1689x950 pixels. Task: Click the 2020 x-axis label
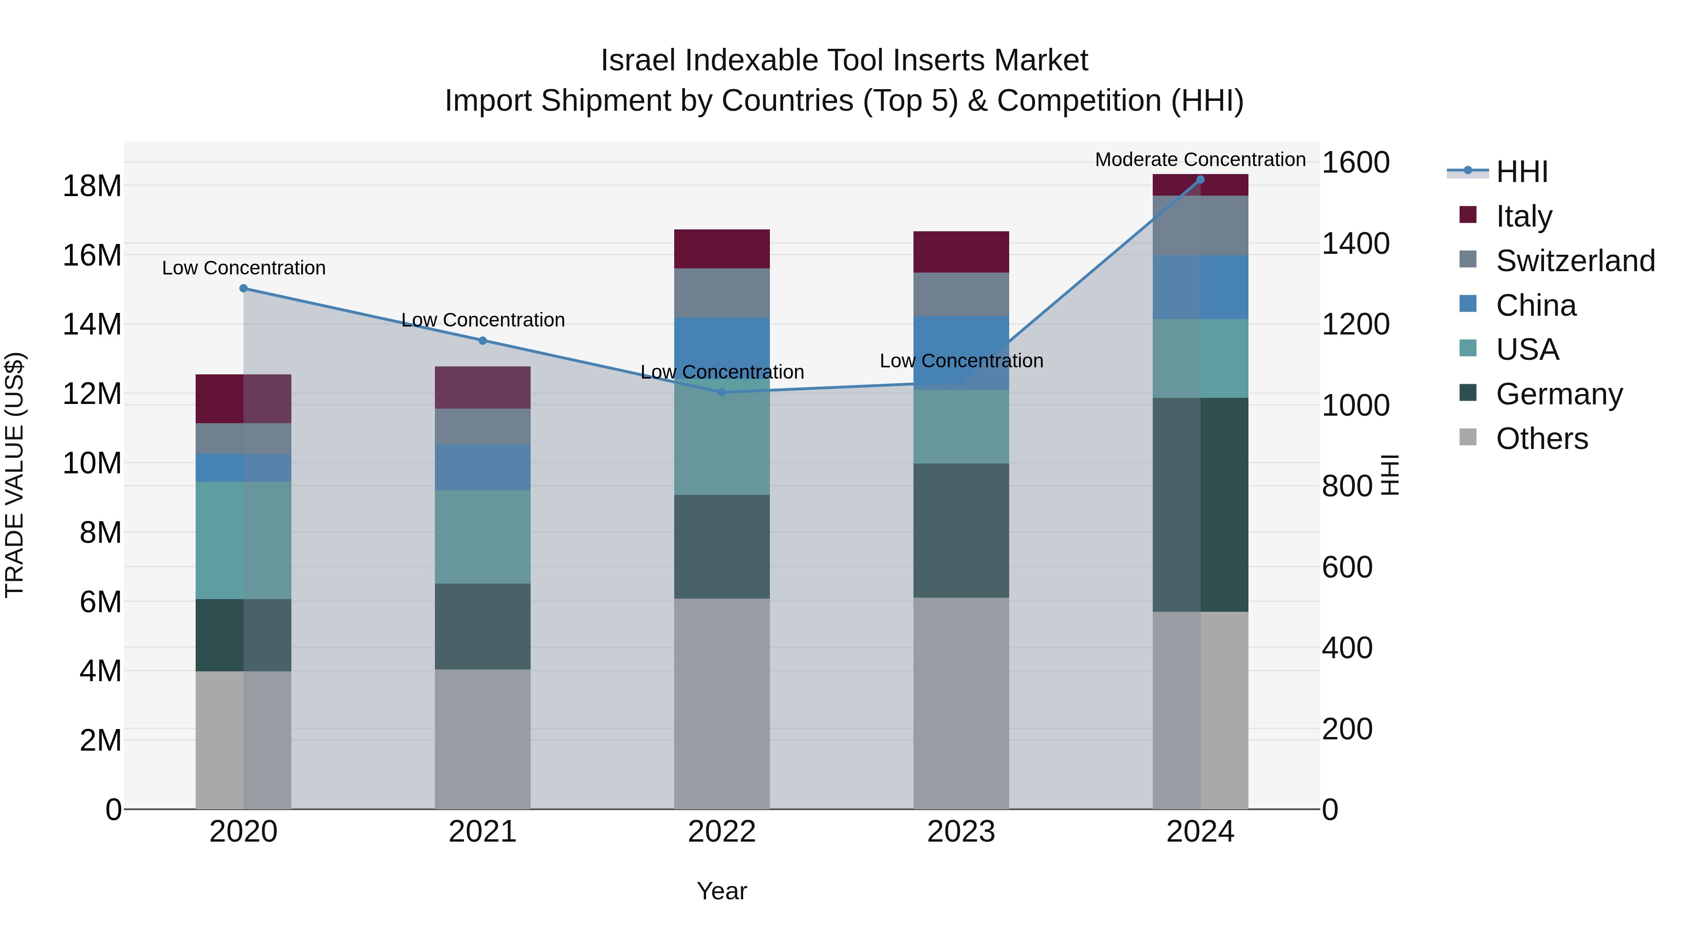pyautogui.click(x=243, y=832)
